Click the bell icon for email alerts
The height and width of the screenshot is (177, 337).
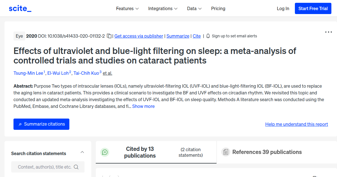pyautogui.click(x=208, y=36)
